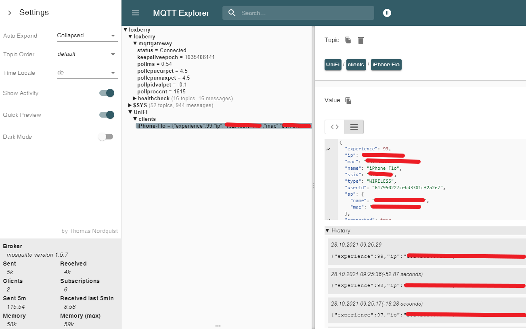Click the search magnifier icon
The image size is (526, 329).
[x=232, y=13]
